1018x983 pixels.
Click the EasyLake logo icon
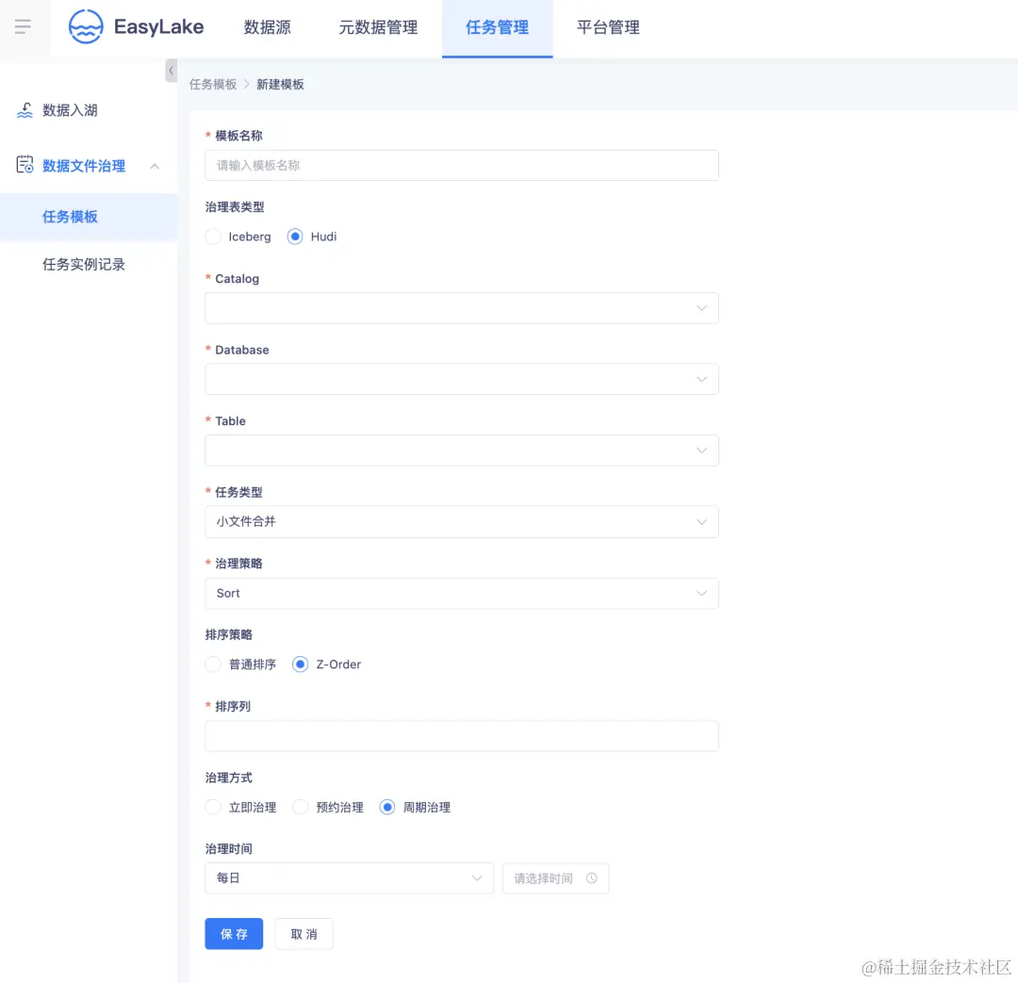86,26
